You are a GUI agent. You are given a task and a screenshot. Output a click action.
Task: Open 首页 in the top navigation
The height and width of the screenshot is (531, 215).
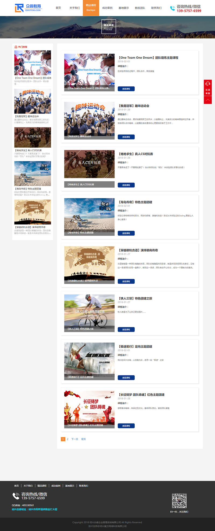coord(58,8)
